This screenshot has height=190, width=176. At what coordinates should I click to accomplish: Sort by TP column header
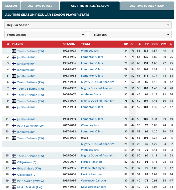(x=147, y=44)
